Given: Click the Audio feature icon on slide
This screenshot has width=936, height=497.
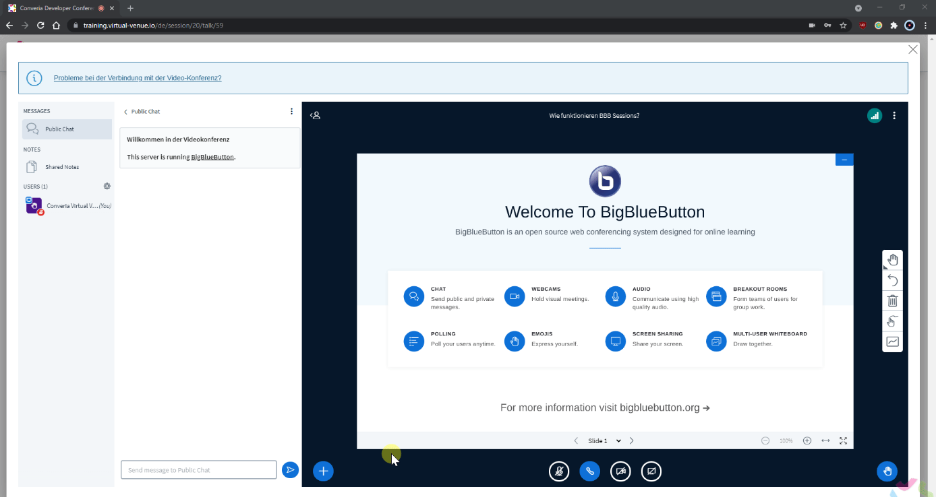Looking at the screenshot, I should 616,297.
